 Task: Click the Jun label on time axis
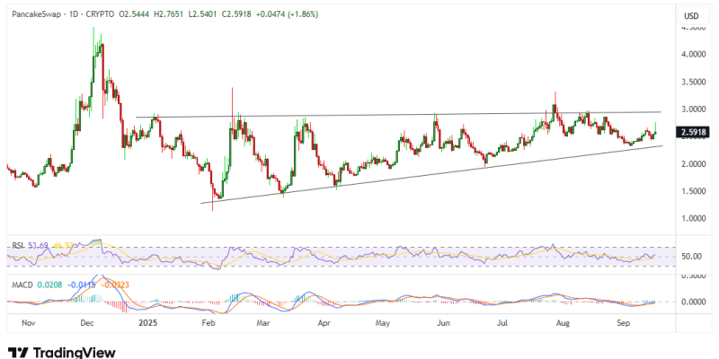443,323
